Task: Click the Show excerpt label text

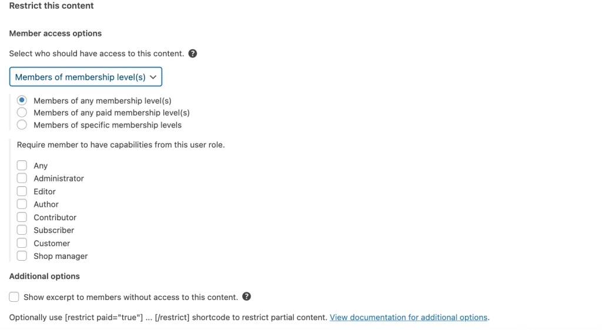Action: (x=131, y=297)
